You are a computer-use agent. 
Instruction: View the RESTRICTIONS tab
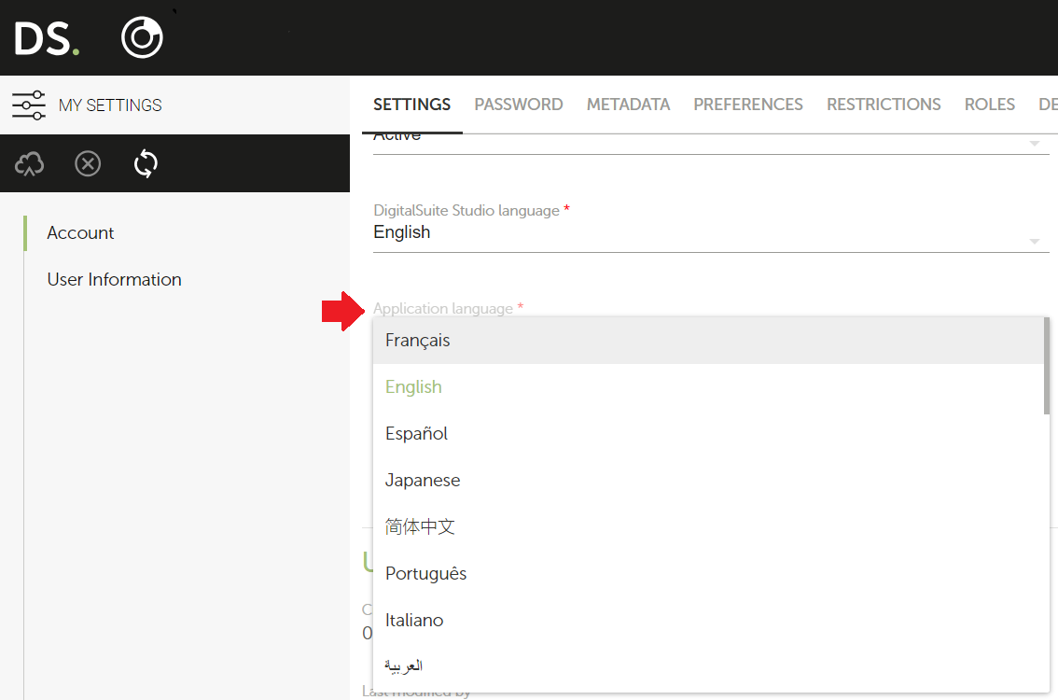(x=884, y=105)
